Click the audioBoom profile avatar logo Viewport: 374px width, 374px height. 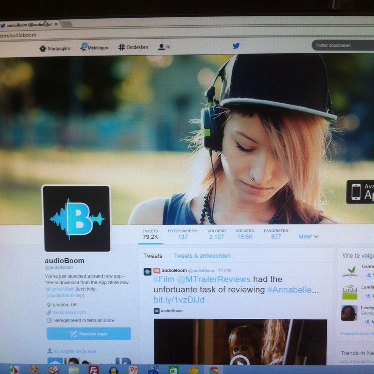pyautogui.click(x=77, y=218)
